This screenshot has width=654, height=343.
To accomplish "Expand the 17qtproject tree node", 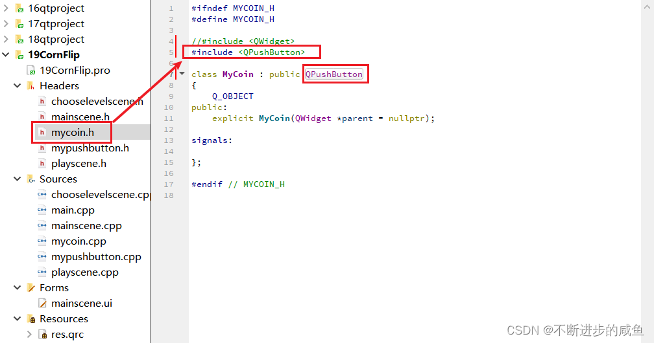I will (5, 23).
